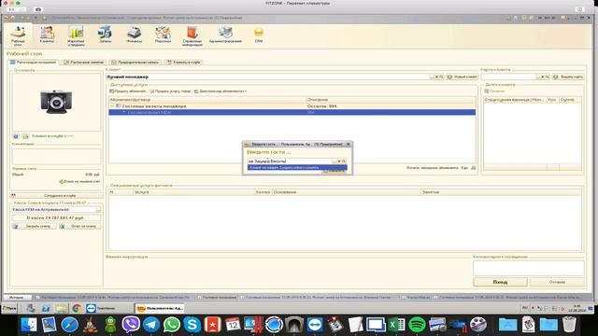Click the Отчет за смену button
Viewport: 598px width, 336px height.
click(x=79, y=226)
